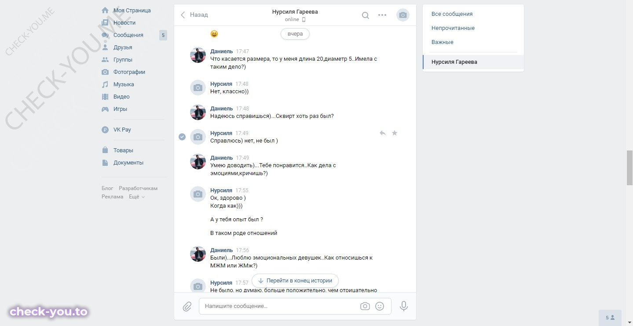Screen dimensions: 633x326
Task: Open the emoji smiley picker
Action: tap(380, 306)
